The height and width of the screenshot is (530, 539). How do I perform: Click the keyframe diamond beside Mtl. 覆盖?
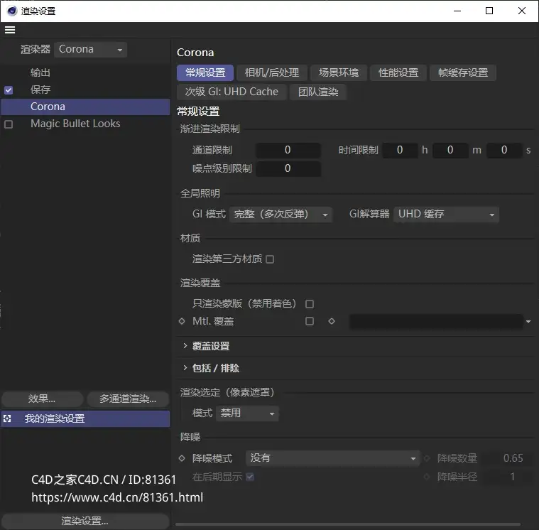(x=182, y=321)
